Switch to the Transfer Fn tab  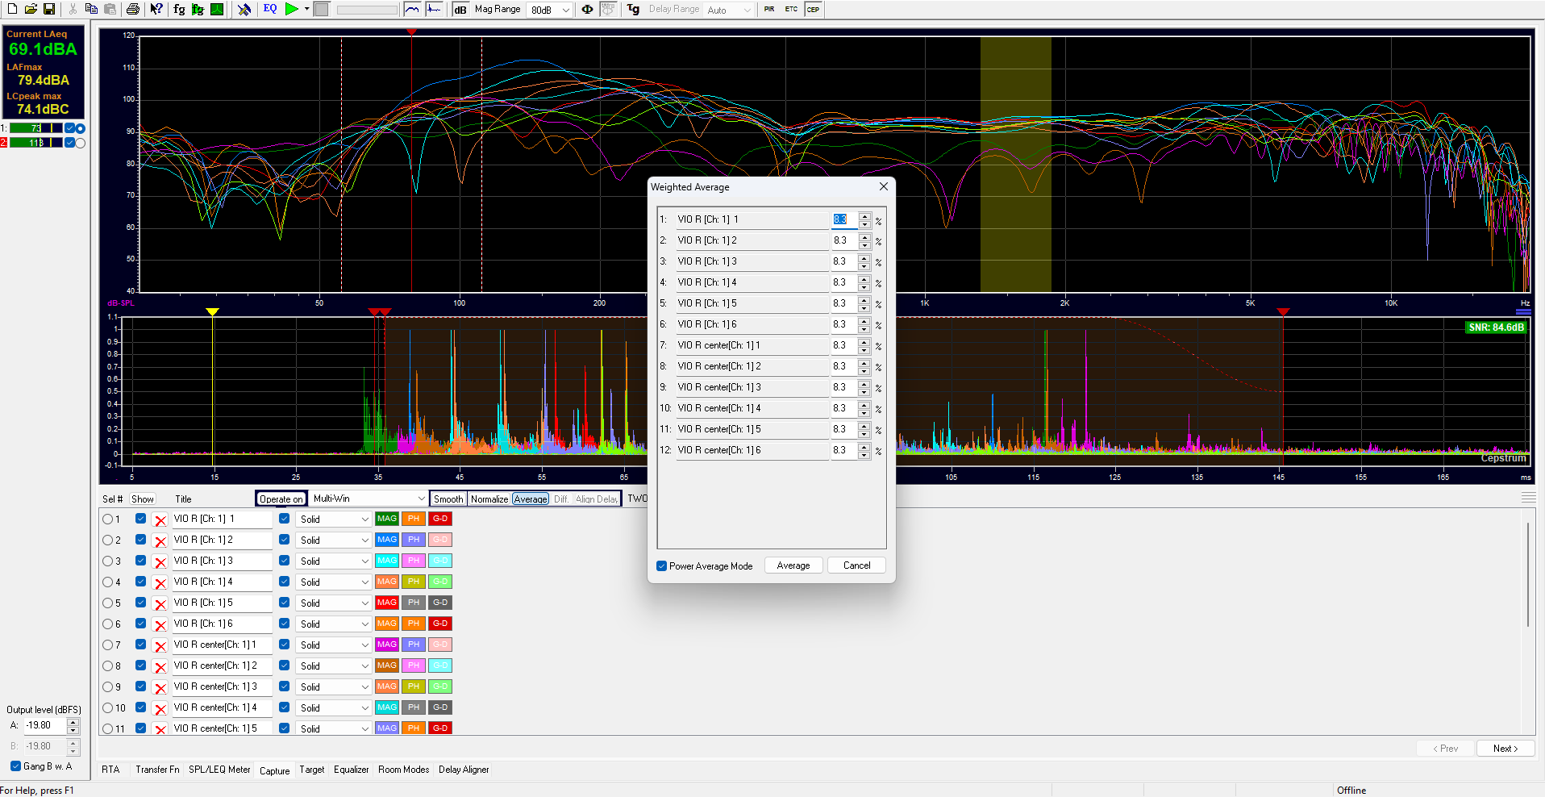157,770
